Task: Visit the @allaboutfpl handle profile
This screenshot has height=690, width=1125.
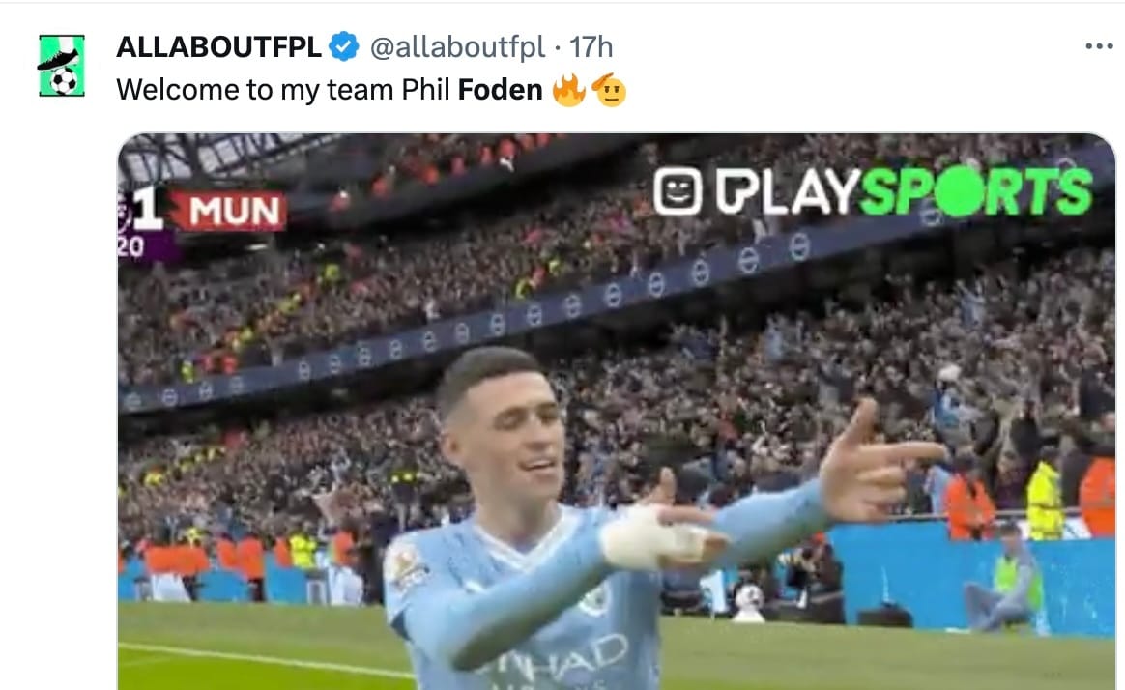Action: pos(457,47)
